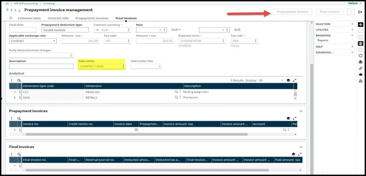Search within Final invoices grid magnifier
This screenshot has width=366, height=176.
19,154
